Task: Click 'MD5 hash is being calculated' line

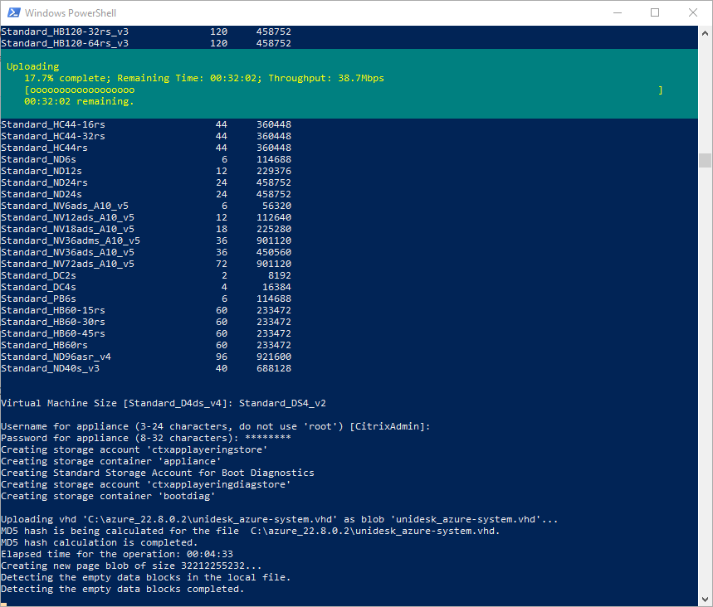Action: [251, 531]
